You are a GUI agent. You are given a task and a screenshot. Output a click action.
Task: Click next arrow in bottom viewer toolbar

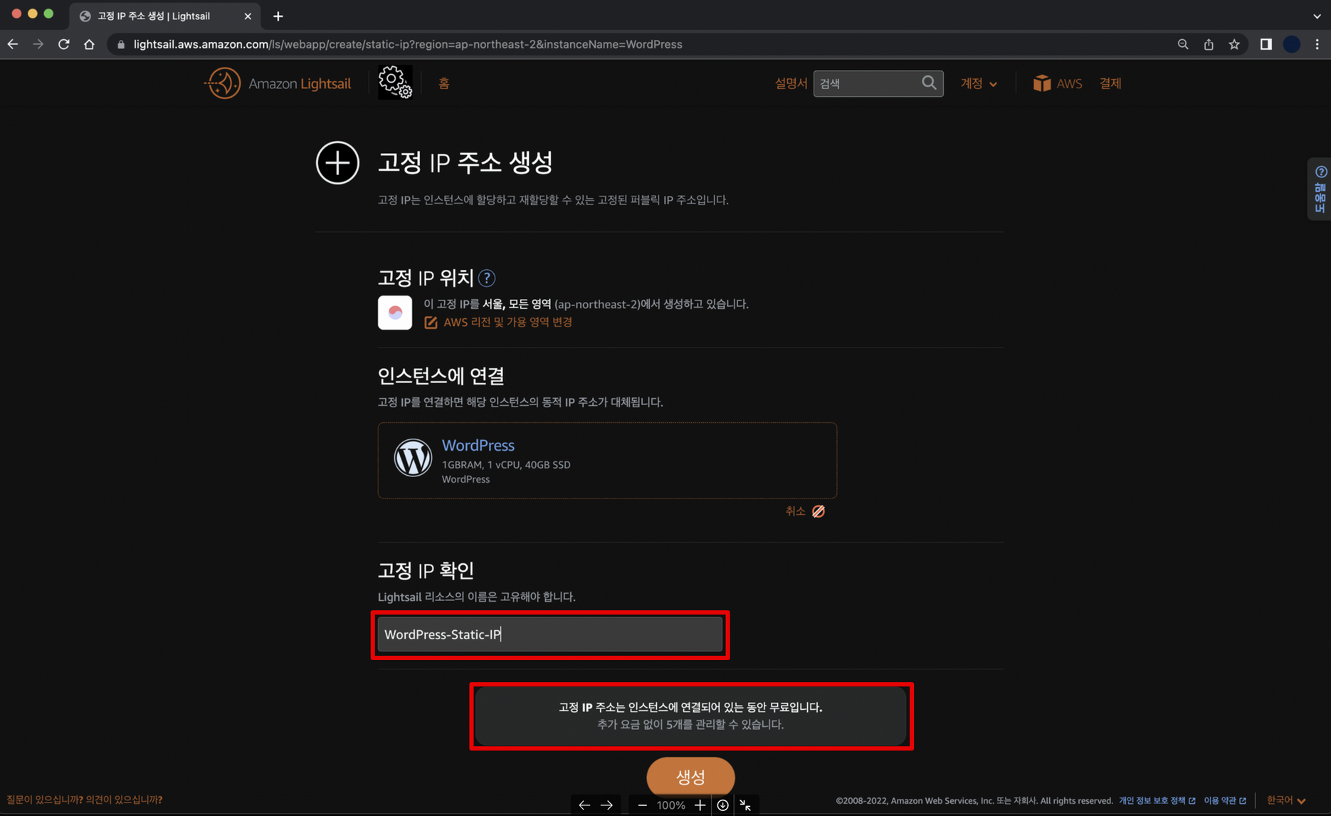tap(606, 805)
